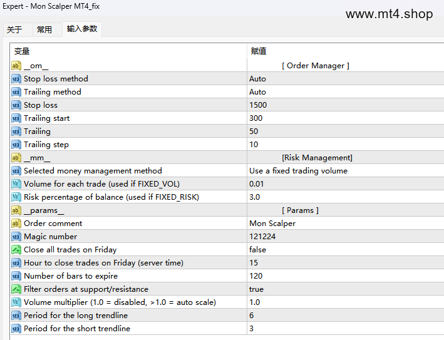Select the 'Order comment' variable name
Screen dimensions: 444x340
coord(53,224)
